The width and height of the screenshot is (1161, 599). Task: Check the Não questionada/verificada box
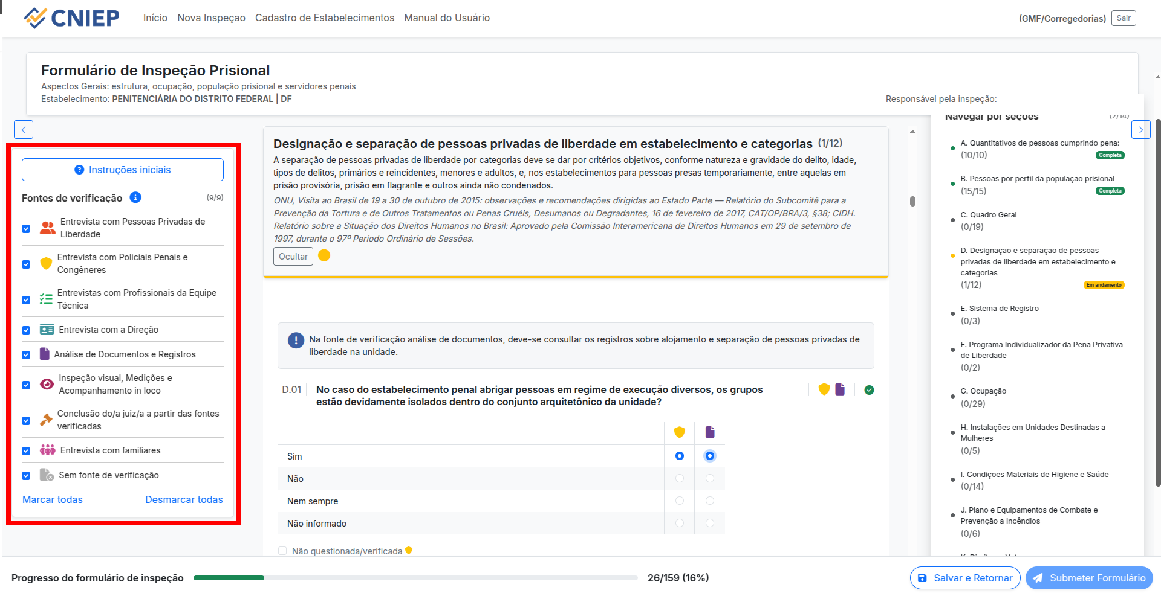(282, 551)
